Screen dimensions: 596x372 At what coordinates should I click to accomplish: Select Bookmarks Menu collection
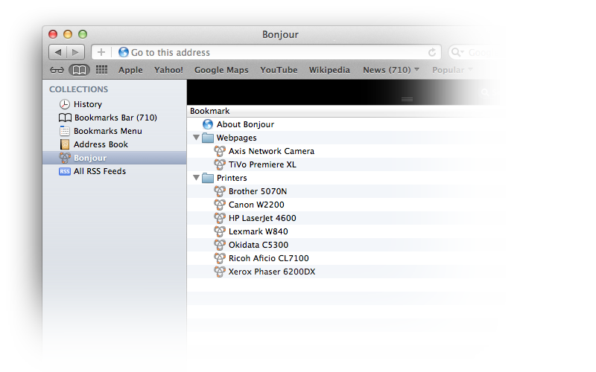[108, 131]
